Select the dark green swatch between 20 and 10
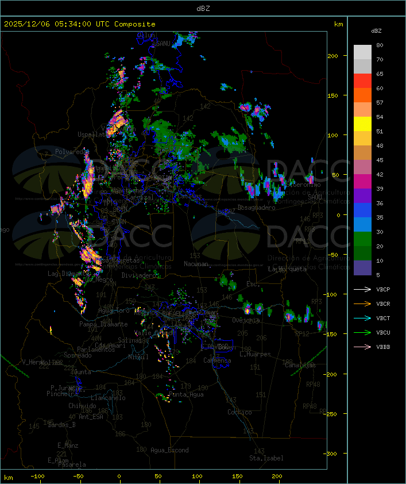The image size is (406, 484). pos(362,253)
